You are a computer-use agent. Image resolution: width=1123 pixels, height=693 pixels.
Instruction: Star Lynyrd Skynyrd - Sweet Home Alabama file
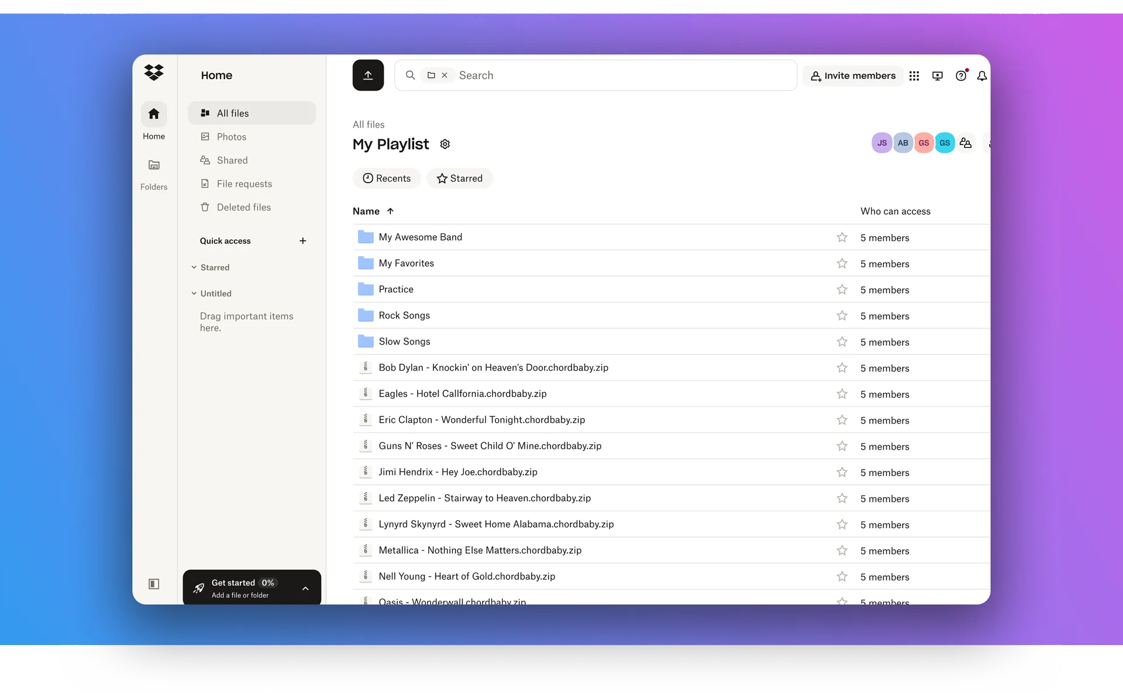point(842,525)
